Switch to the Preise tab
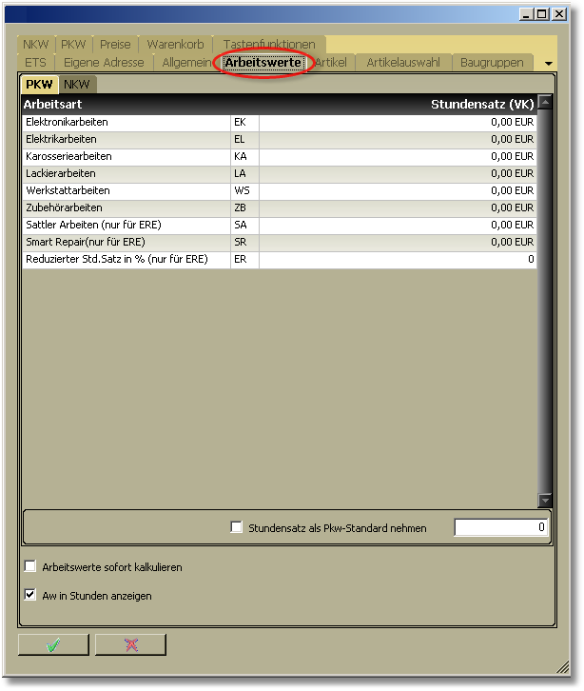Viewport: 584px width, 691px height. 115,45
